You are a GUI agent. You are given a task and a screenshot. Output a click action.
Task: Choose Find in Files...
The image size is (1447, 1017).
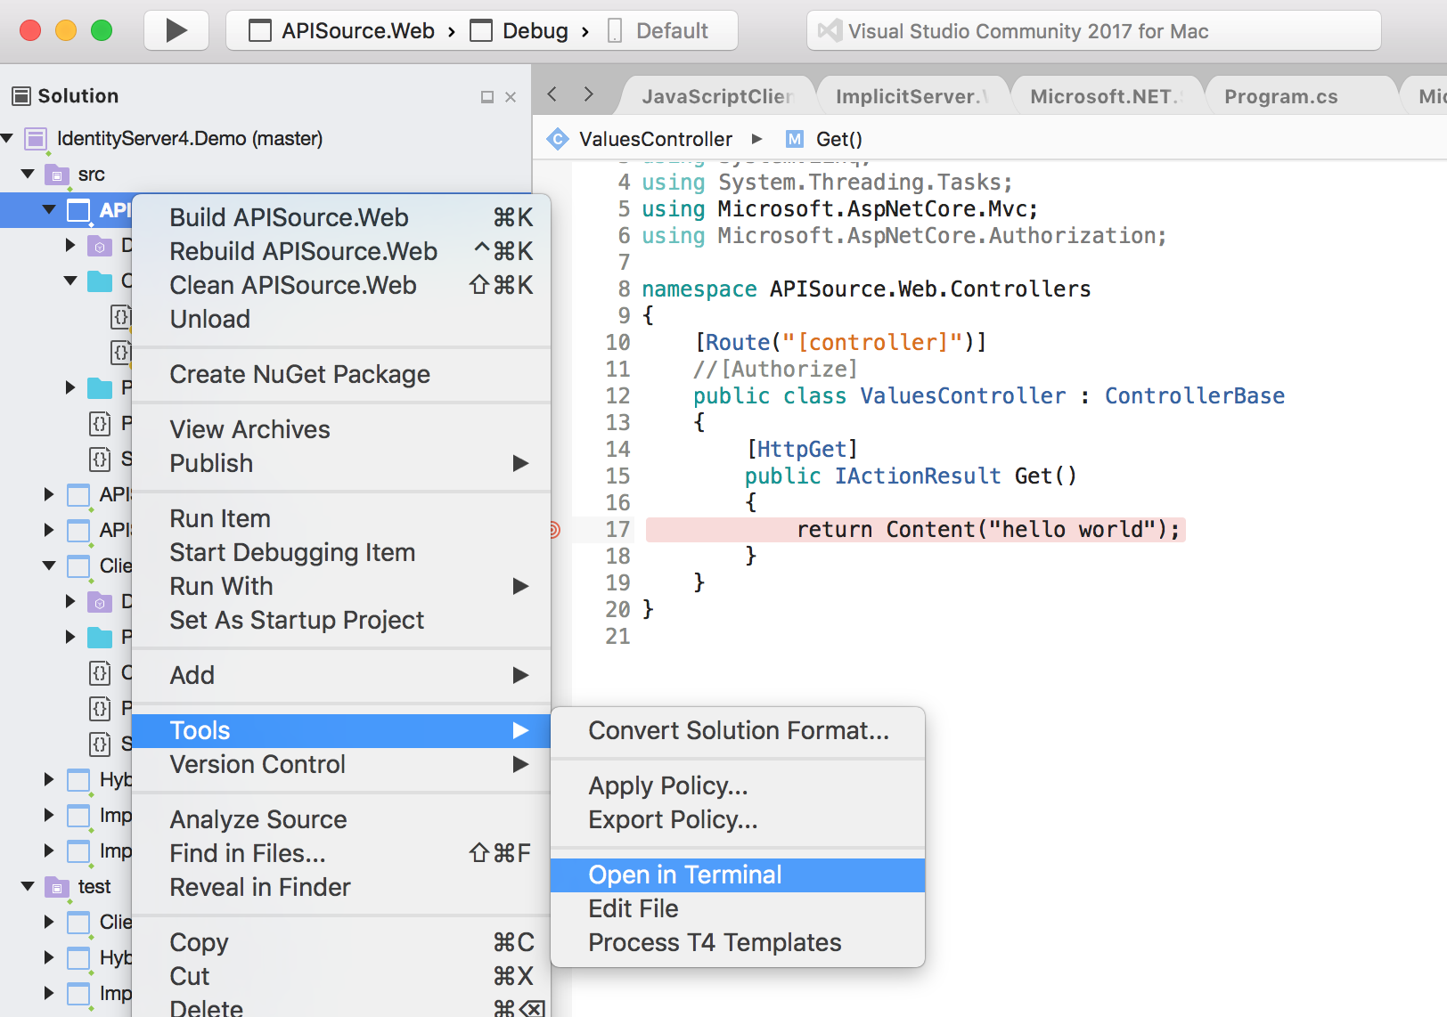click(x=341, y=853)
